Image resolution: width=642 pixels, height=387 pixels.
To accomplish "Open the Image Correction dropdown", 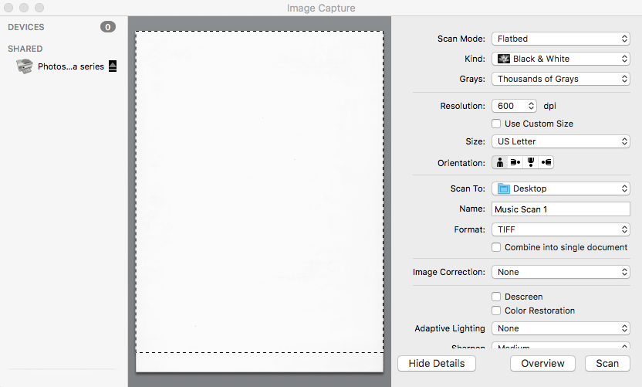I will pyautogui.click(x=560, y=272).
